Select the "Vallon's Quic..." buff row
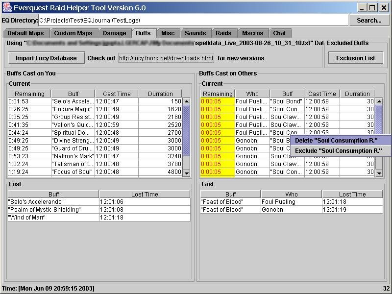Image resolution: width=392 pixels, height=294 pixels. [95, 125]
